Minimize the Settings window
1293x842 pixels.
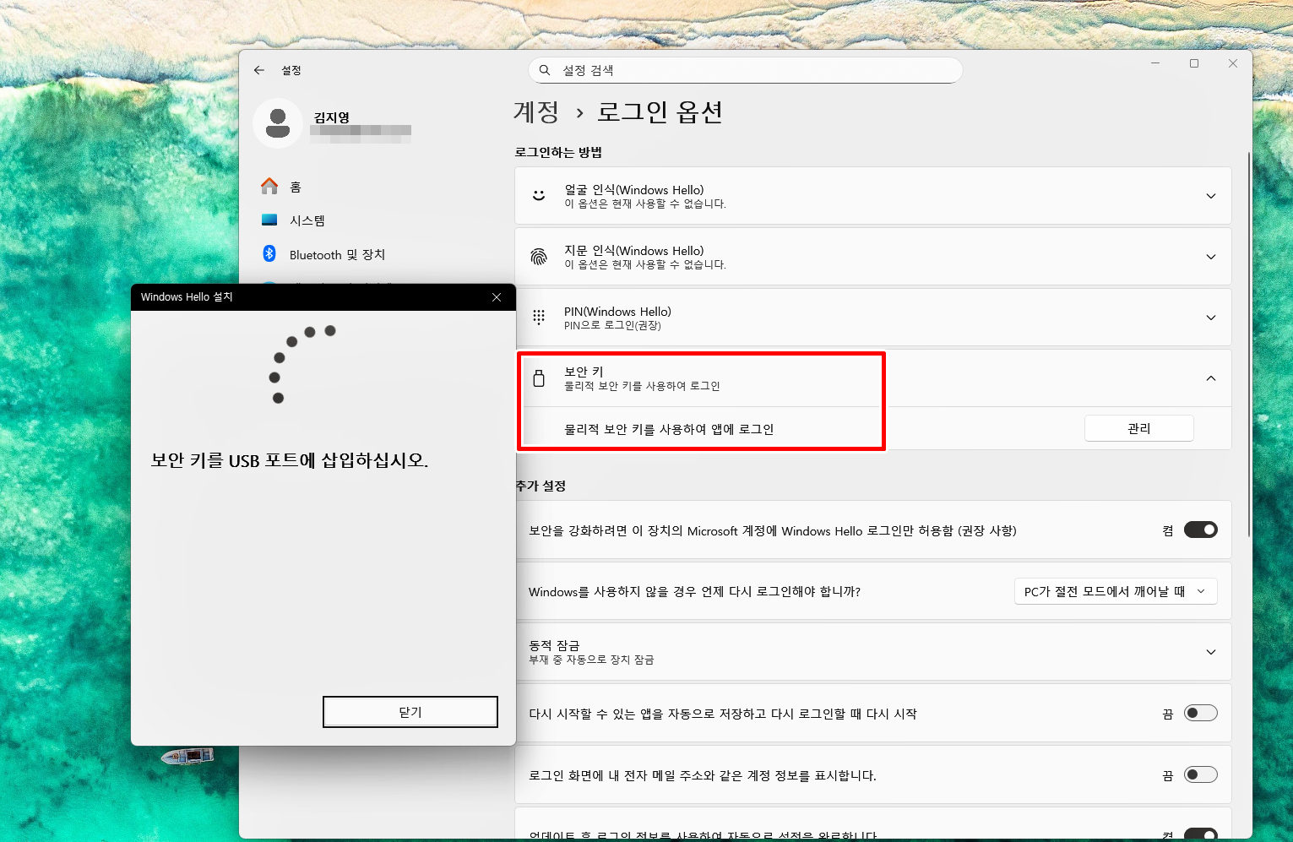[x=1155, y=63]
